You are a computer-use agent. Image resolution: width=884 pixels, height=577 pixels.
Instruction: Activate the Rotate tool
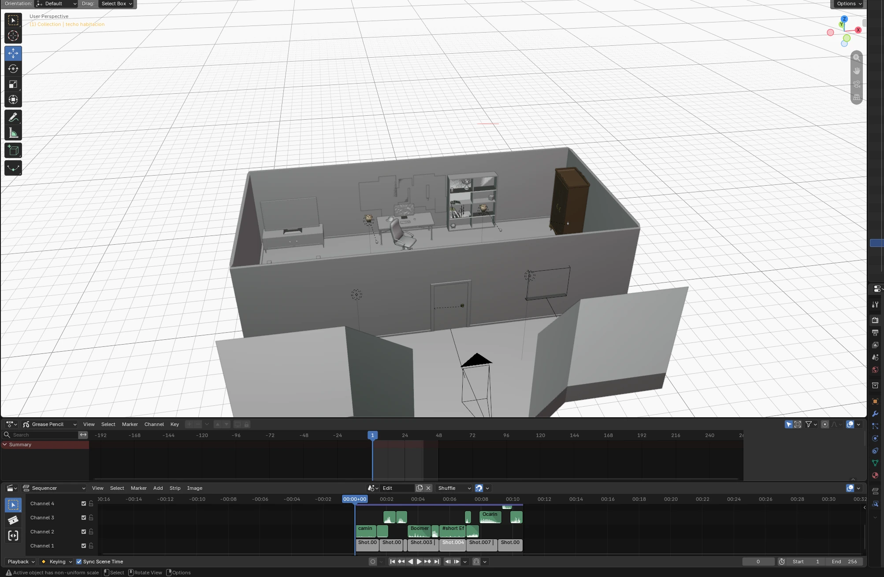tap(13, 69)
